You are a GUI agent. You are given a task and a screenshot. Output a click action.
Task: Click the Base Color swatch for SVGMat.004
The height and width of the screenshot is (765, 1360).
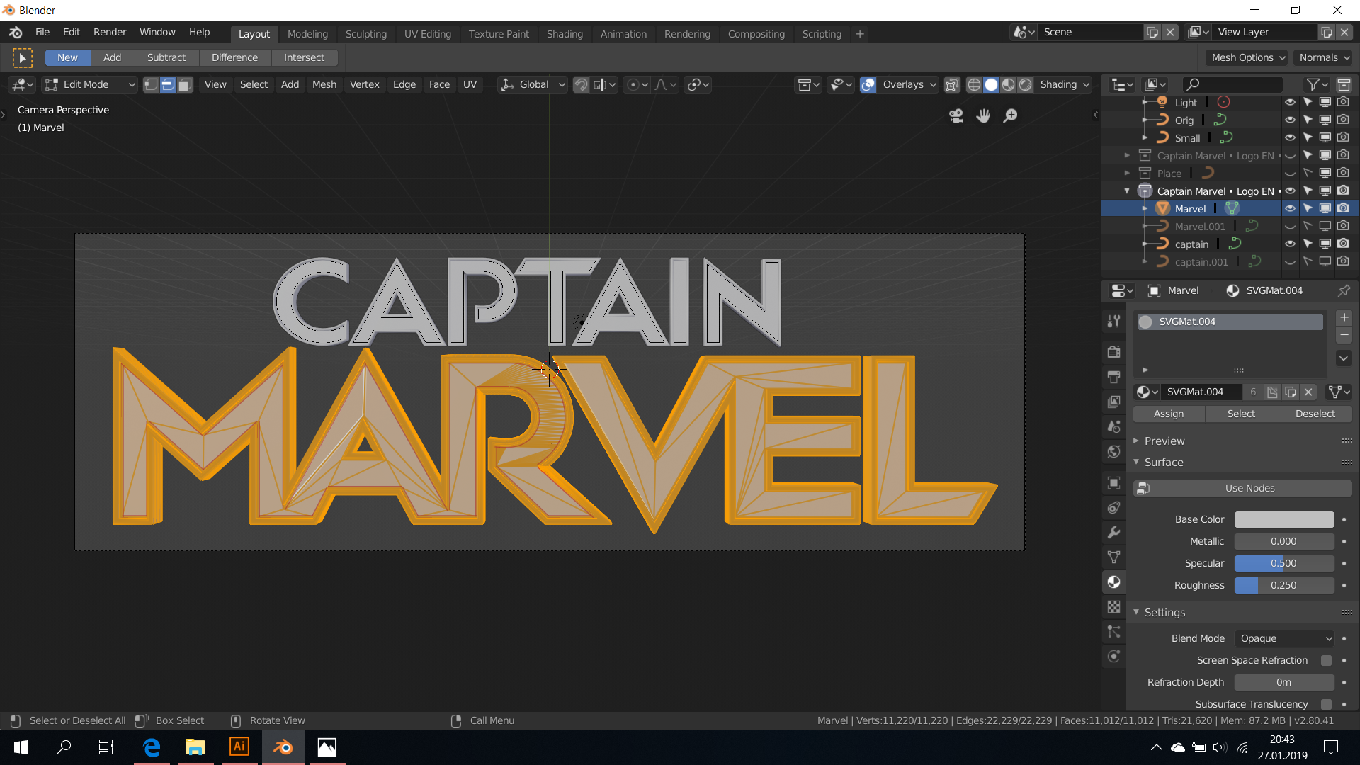1284,518
